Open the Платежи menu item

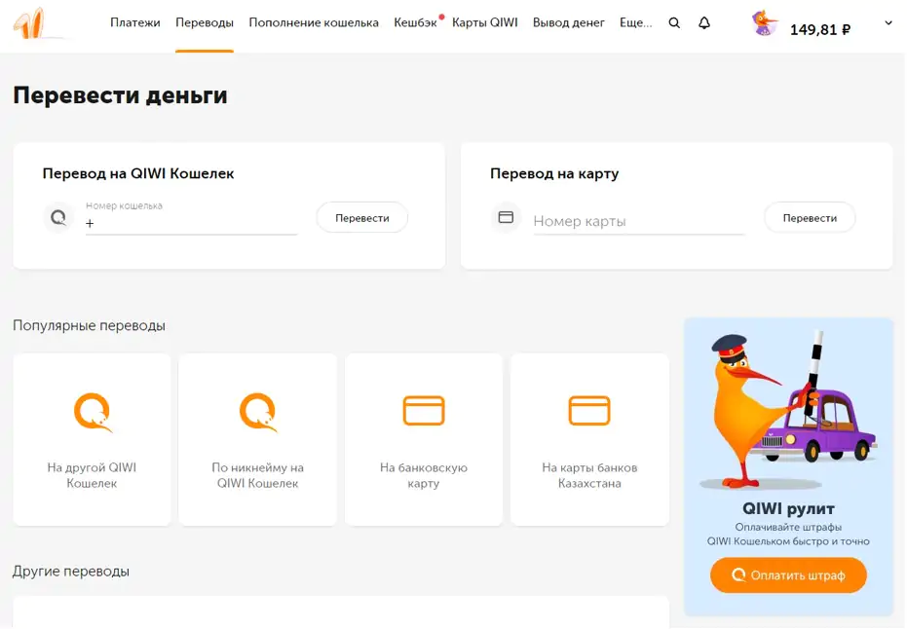[135, 22]
